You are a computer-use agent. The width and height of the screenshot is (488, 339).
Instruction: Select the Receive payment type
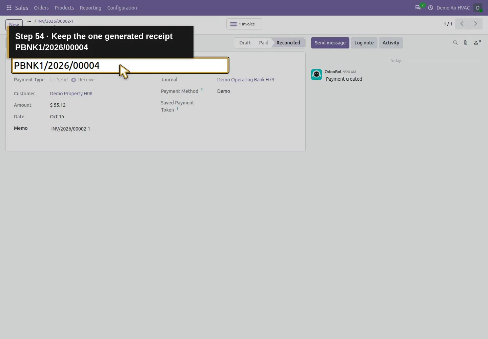click(74, 80)
